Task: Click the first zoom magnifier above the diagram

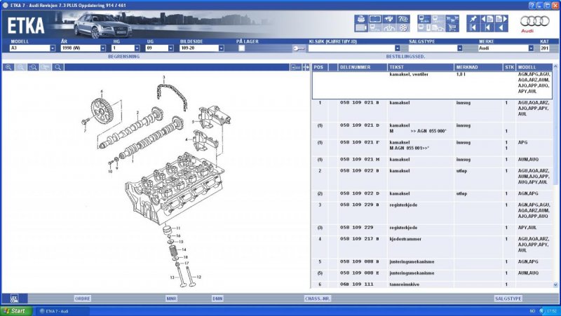Action: 8,67
